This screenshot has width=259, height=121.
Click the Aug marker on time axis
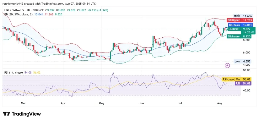click(219, 103)
